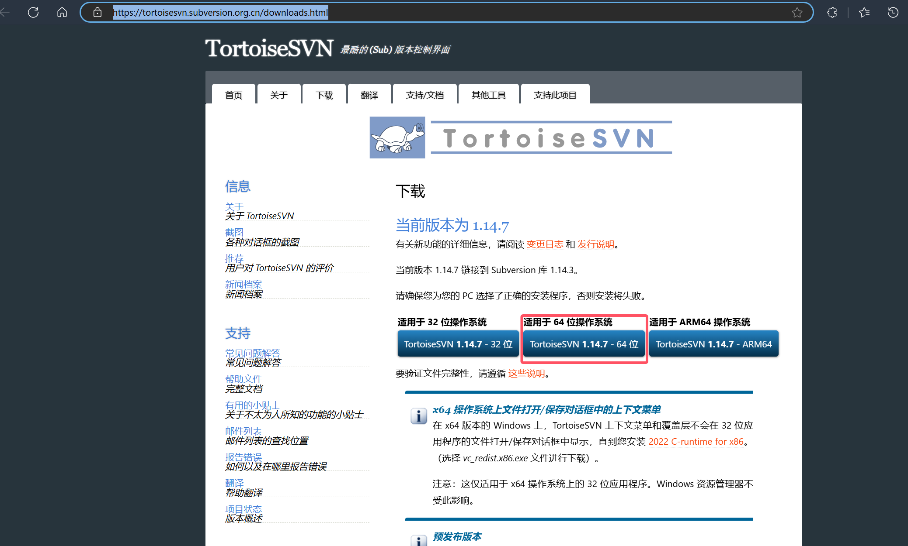908x546 pixels.
Task: Click the page heading 下载
Action: click(411, 191)
